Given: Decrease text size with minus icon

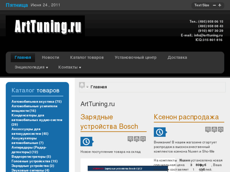Looking at the screenshot, I should [214, 5].
